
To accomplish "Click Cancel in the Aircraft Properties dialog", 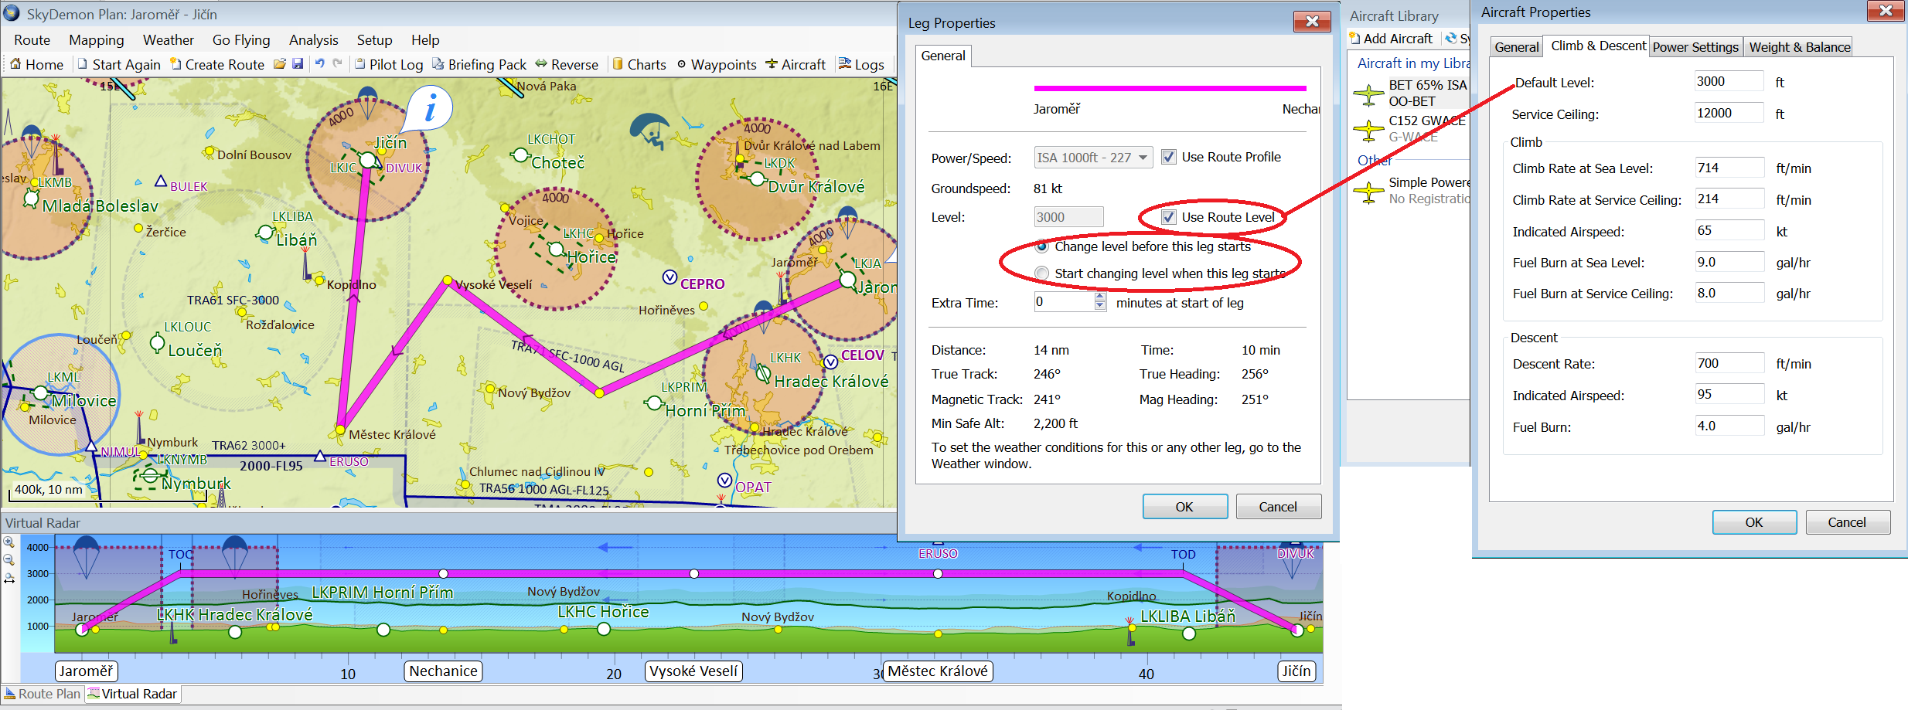I will [1848, 522].
